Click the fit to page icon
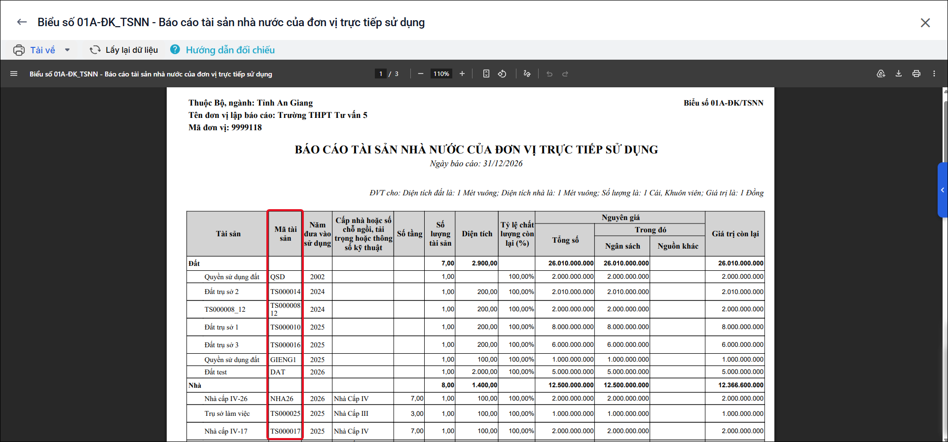 tap(486, 74)
